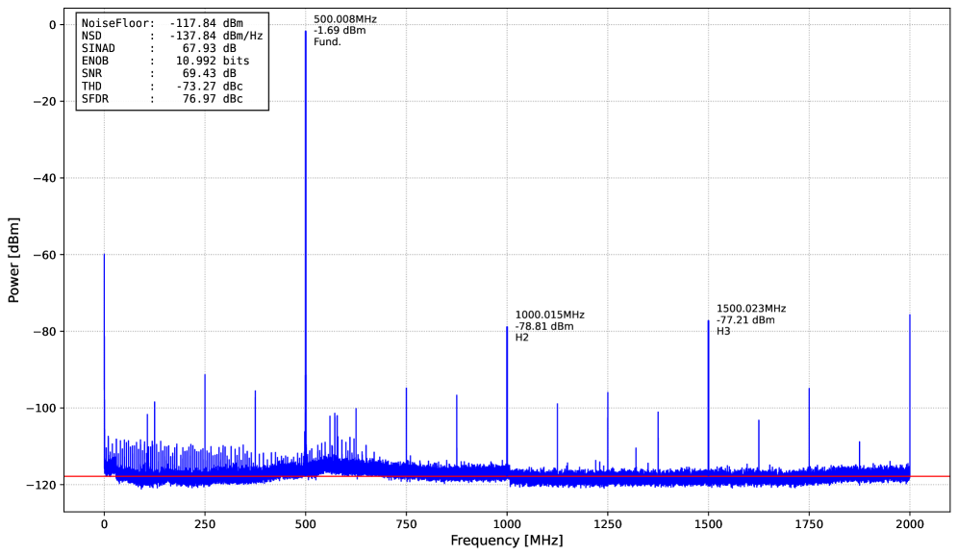Click the ENOB 10.992 bits legend row

click(165, 62)
